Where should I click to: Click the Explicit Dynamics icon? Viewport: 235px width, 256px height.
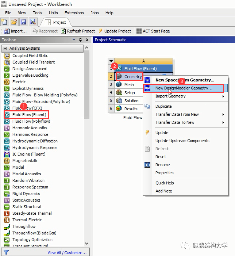(7, 88)
